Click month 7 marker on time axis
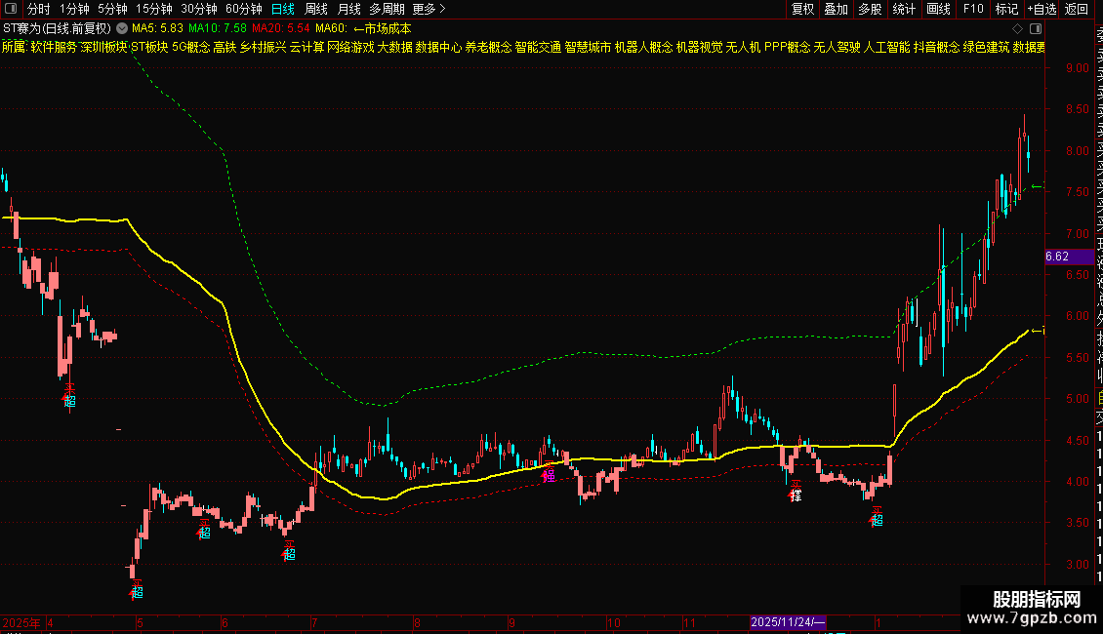The width and height of the screenshot is (1103, 634). (313, 622)
